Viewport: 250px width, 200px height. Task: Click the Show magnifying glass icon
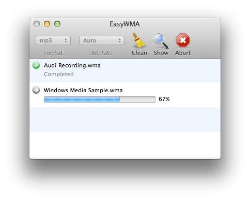pyautogui.click(x=161, y=40)
